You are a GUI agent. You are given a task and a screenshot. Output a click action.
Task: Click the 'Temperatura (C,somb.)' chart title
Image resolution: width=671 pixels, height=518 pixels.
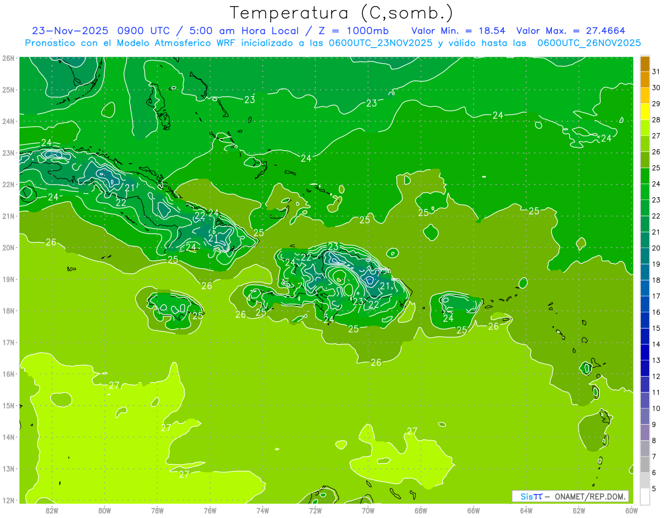[342, 13]
